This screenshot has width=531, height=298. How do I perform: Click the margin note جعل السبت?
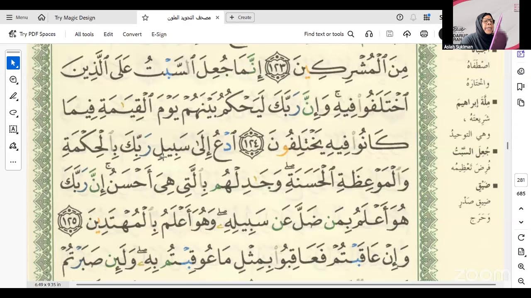(471, 152)
